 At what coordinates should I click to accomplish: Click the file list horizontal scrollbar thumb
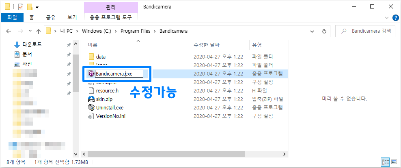(166, 154)
